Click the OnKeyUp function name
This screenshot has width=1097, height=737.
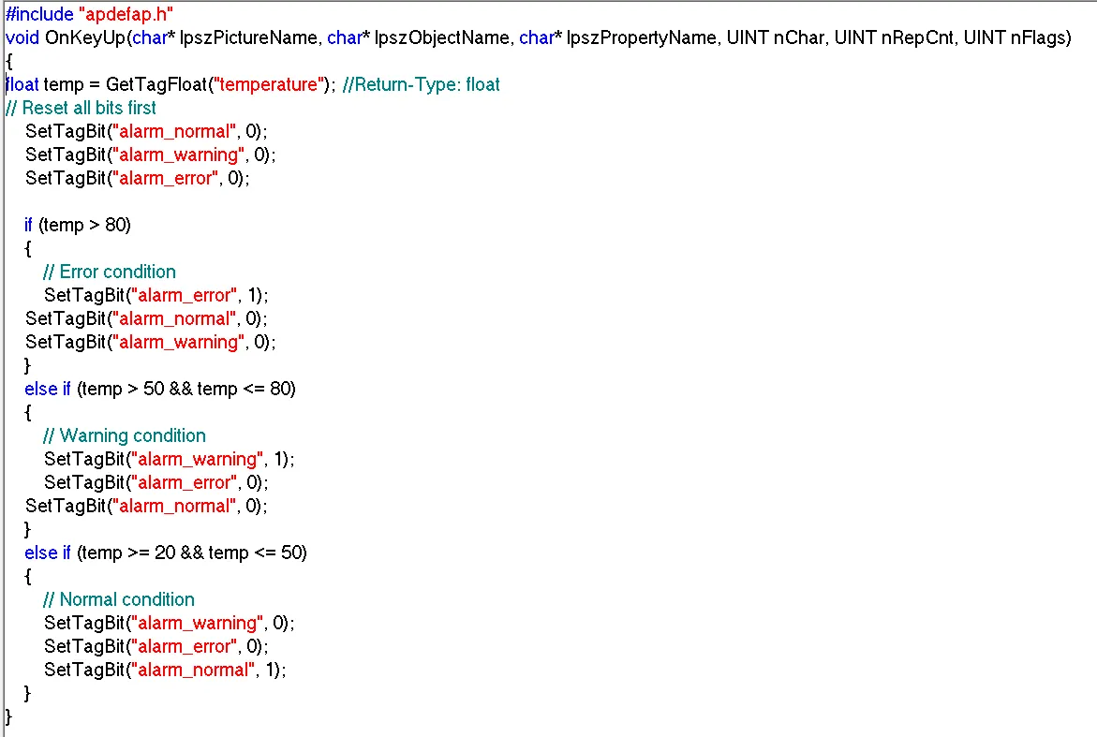click(x=84, y=37)
